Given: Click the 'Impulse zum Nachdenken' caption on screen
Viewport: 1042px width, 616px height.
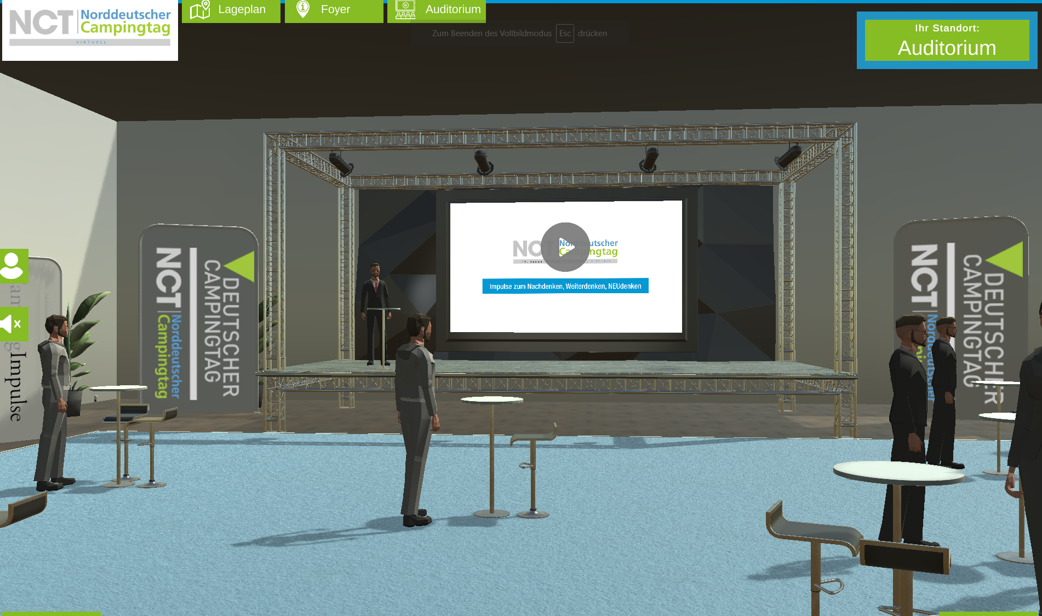Looking at the screenshot, I should [x=565, y=286].
